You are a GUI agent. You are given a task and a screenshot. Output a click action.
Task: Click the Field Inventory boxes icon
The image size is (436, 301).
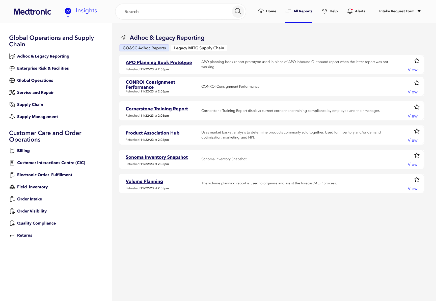[x=12, y=187]
